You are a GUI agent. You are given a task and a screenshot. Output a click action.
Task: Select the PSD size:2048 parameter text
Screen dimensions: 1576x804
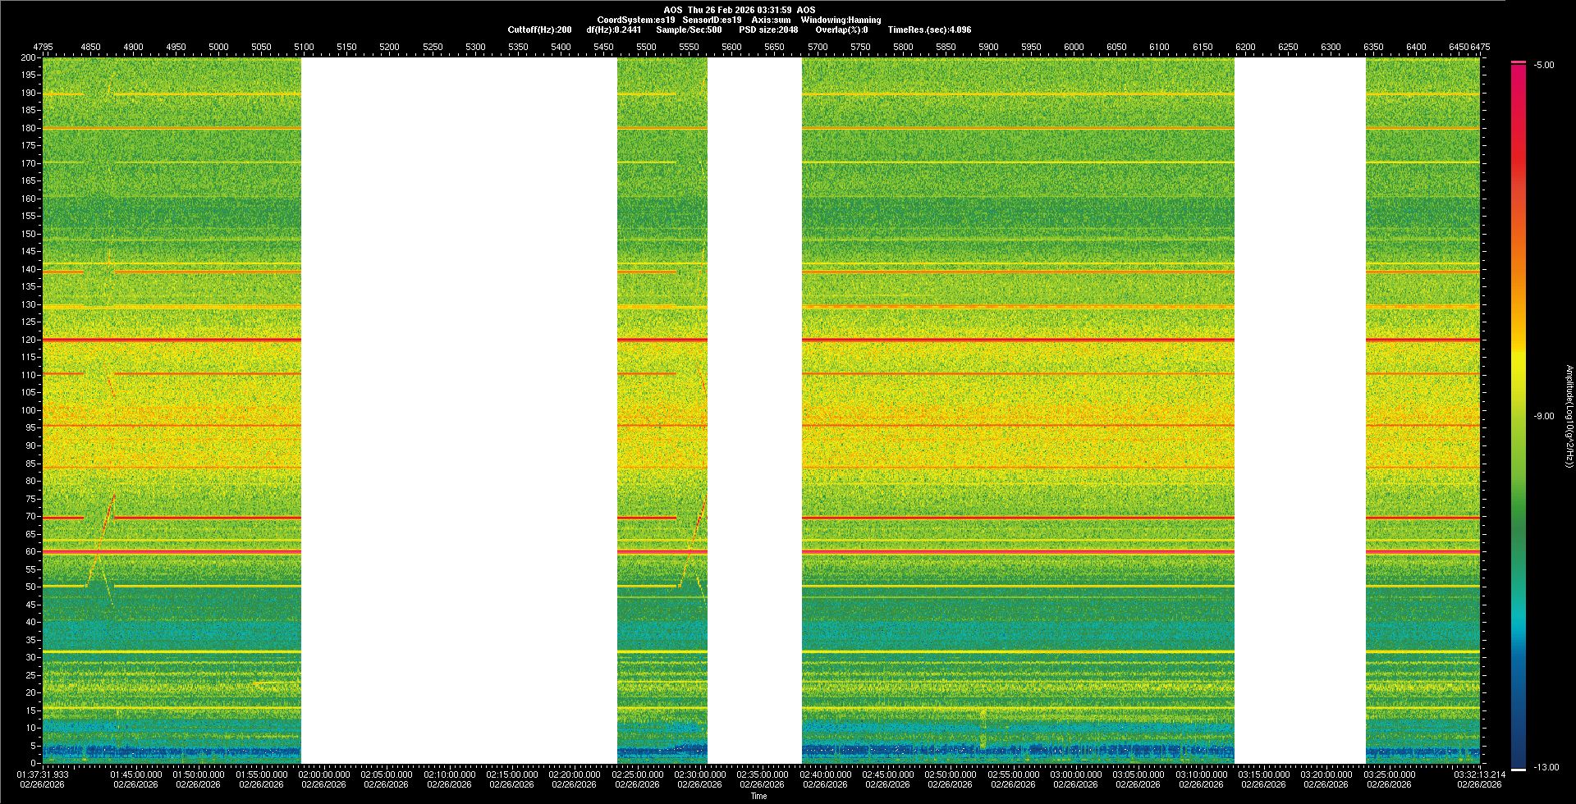(768, 30)
